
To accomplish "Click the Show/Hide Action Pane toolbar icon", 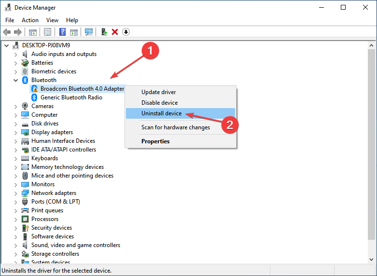I will pos(74,32).
